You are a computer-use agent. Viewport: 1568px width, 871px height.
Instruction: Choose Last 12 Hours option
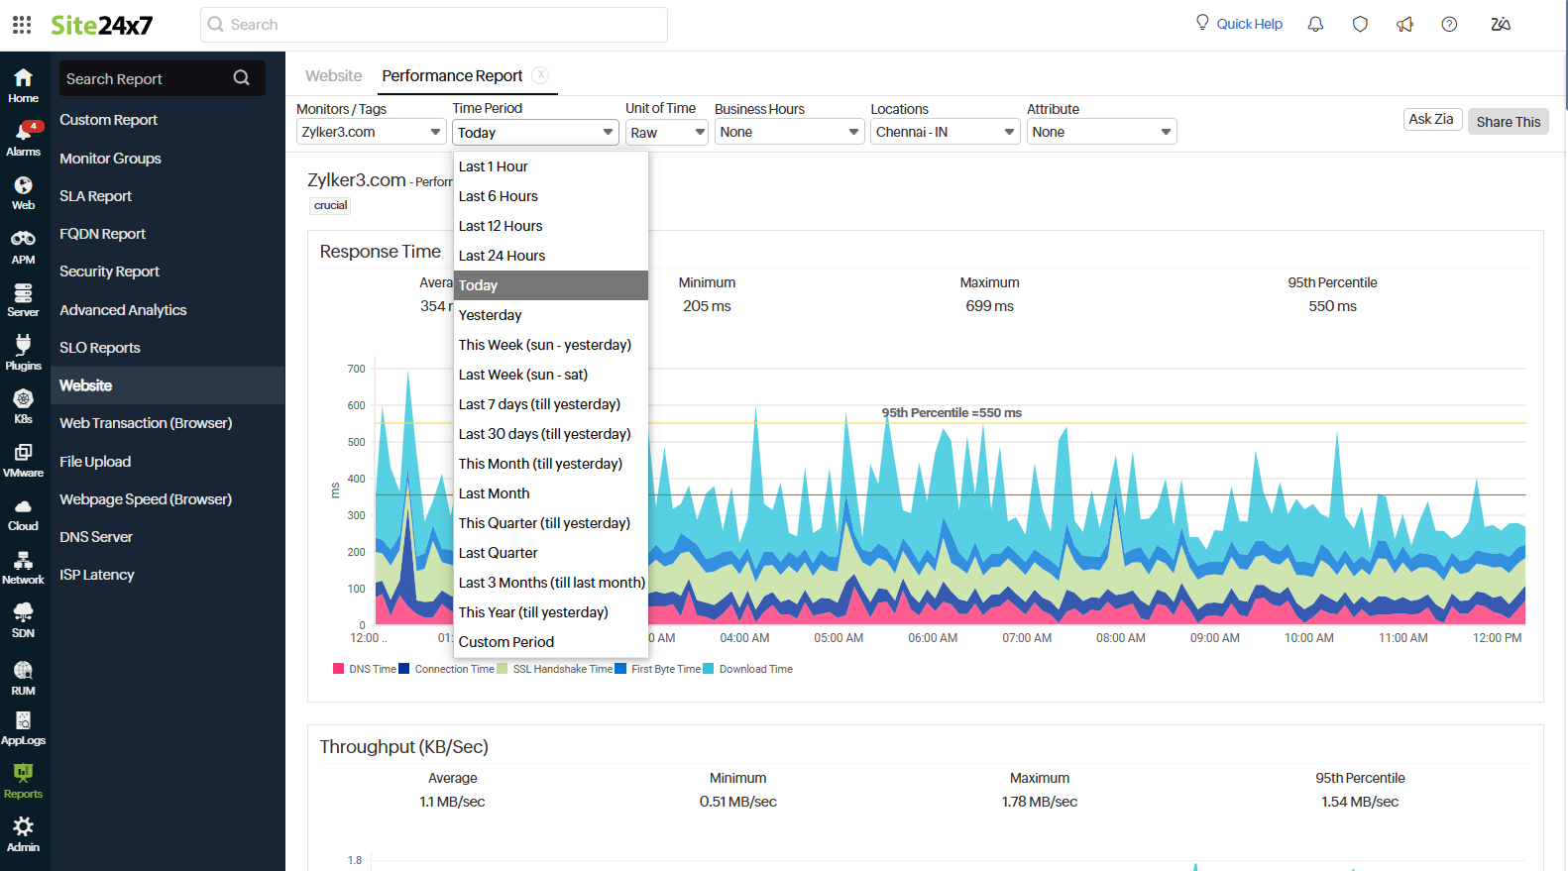pos(551,226)
